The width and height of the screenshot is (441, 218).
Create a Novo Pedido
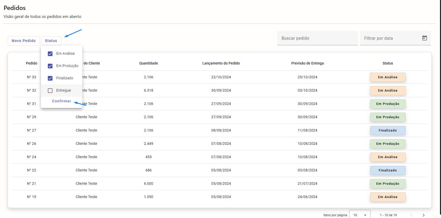pyautogui.click(x=24, y=41)
